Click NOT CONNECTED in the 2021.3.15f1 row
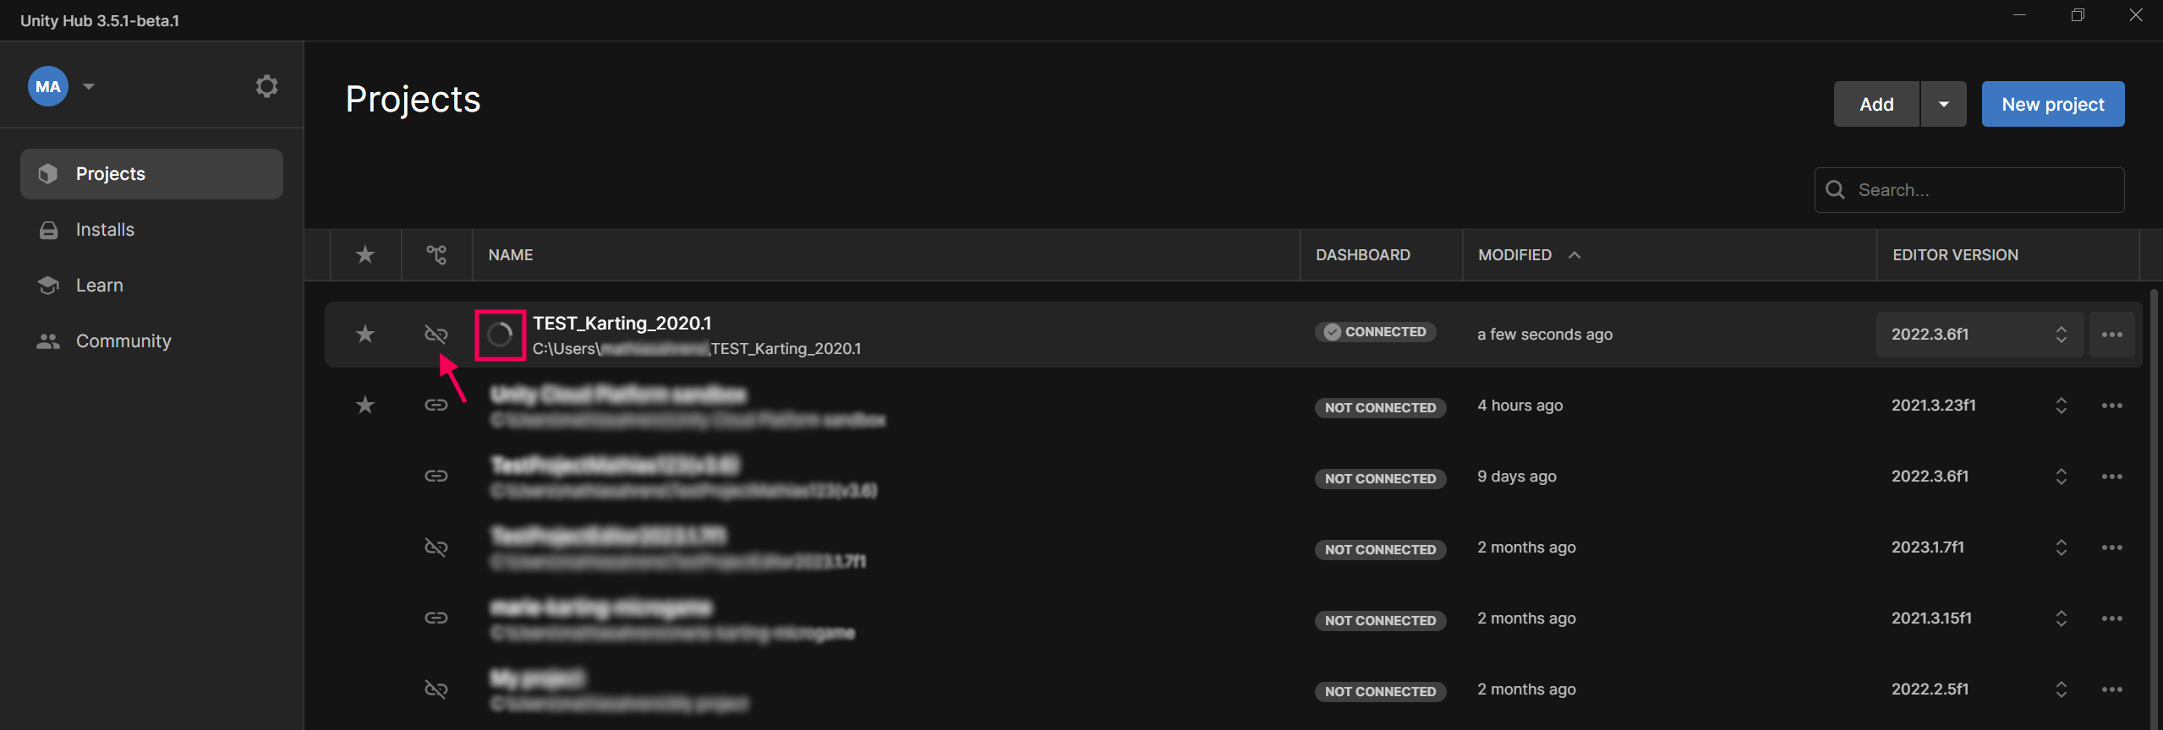This screenshot has width=2163, height=730. point(1380,620)
